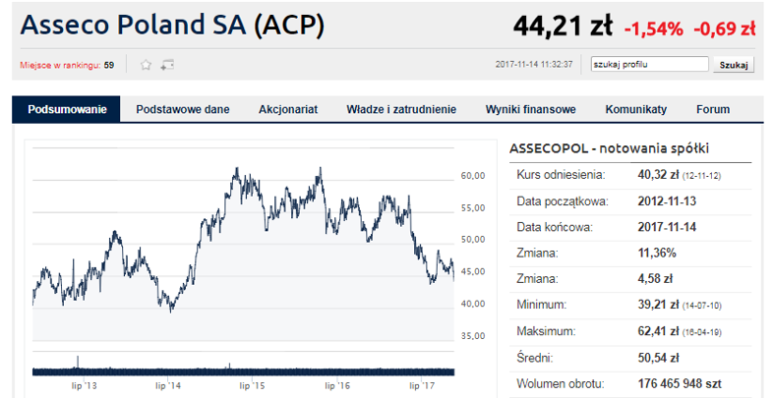Select the lip '16 timeline label
This screenshot has width=773, height=398.
[x=337, y=385]
